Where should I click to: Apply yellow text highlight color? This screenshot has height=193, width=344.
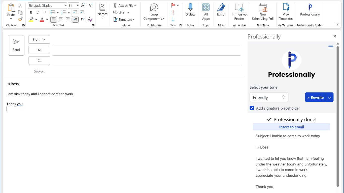31,19
